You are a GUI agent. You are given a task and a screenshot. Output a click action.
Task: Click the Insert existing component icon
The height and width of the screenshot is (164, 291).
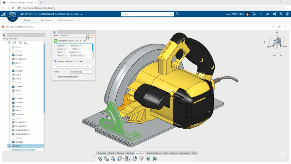113,159
